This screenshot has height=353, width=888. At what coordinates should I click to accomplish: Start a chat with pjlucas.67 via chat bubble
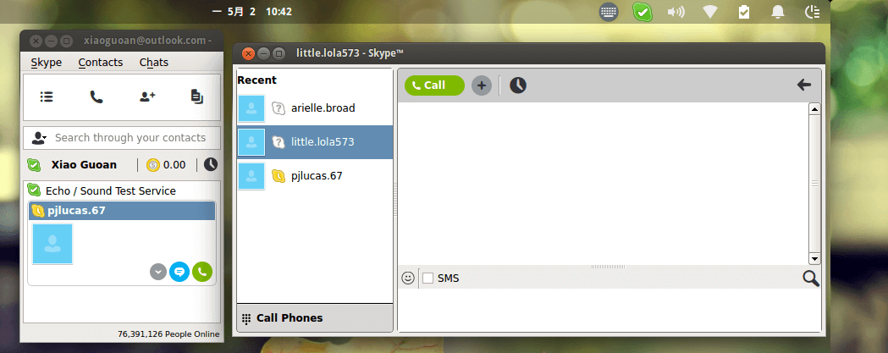(x=179, y=272)
